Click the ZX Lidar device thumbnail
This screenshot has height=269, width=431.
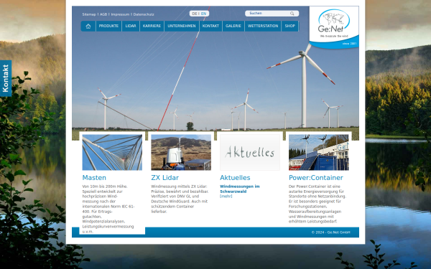181,152
